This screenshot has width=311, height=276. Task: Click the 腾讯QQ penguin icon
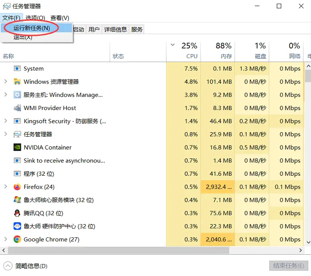coord(17,213)
